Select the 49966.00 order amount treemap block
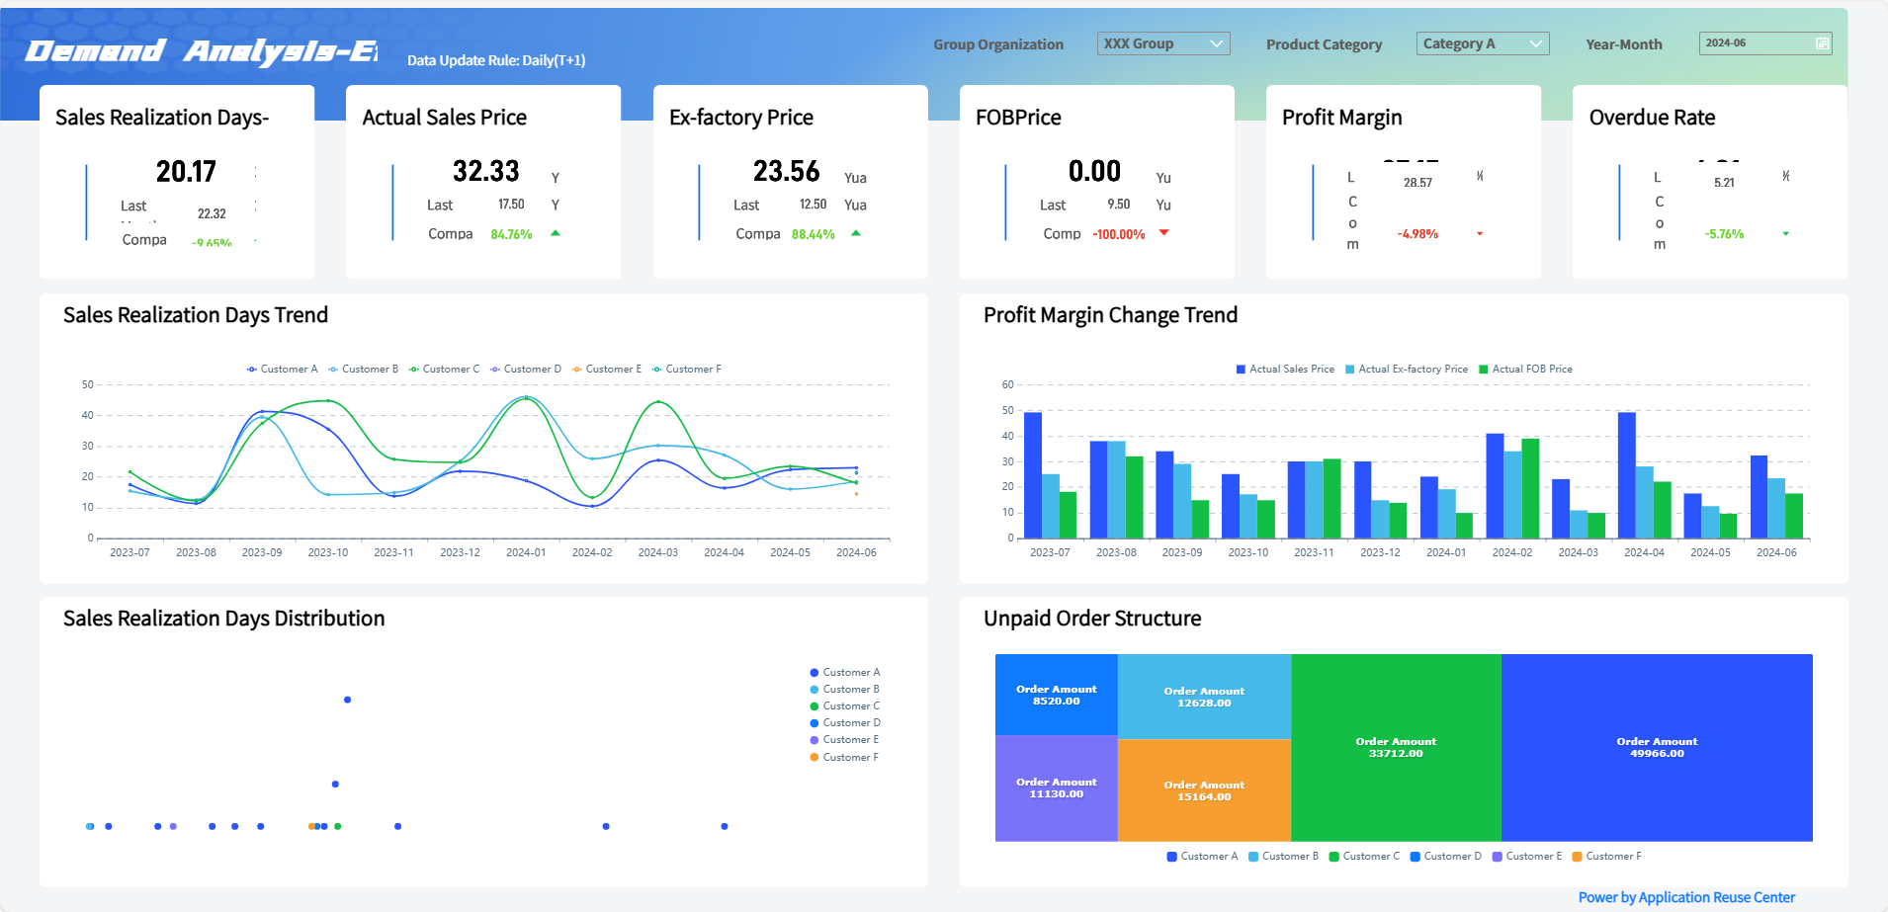 pyautogui.click(x=1657, y=748)
